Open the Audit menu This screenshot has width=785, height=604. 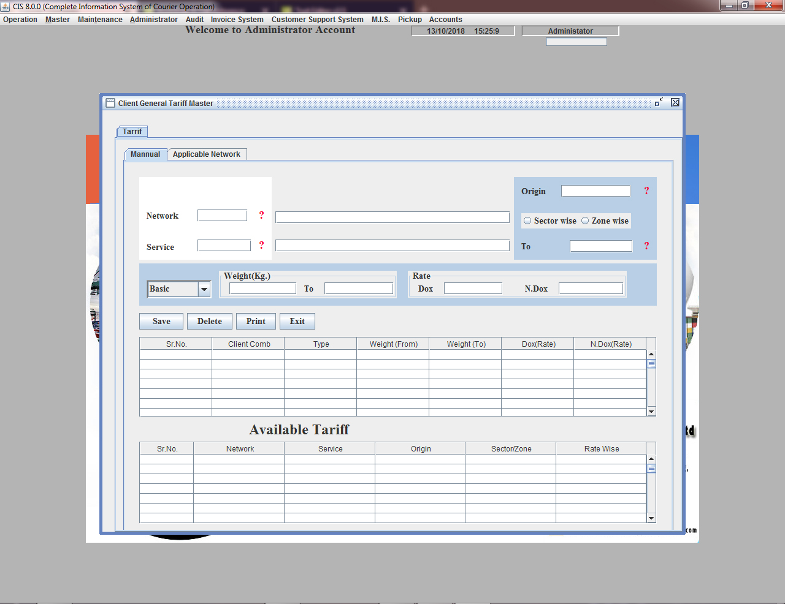point(194,20)
